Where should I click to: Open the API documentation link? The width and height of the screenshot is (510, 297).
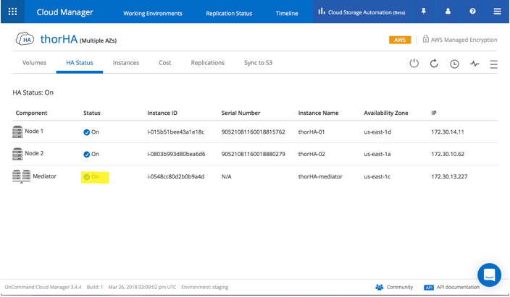coord(451,287)
